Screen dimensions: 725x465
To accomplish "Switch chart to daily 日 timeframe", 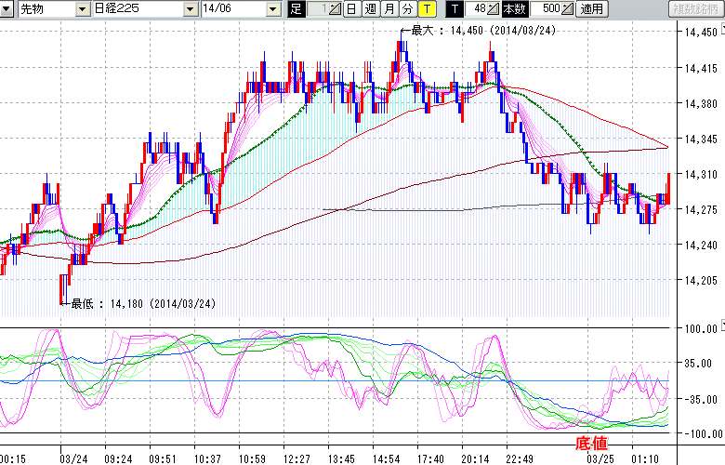I will (351, 9).
